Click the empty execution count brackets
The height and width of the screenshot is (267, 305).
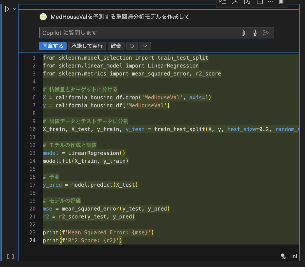(10, 256)
